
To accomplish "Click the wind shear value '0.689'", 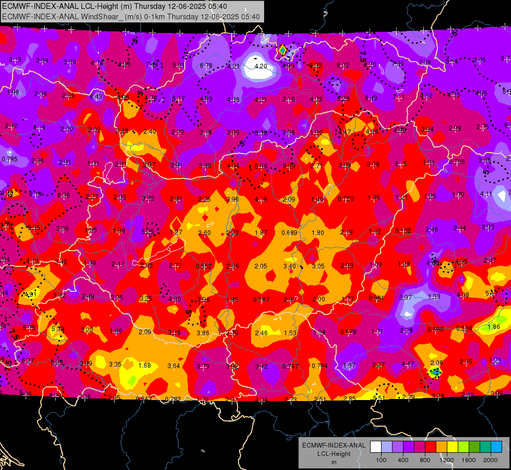I will [x=289, y=232].
